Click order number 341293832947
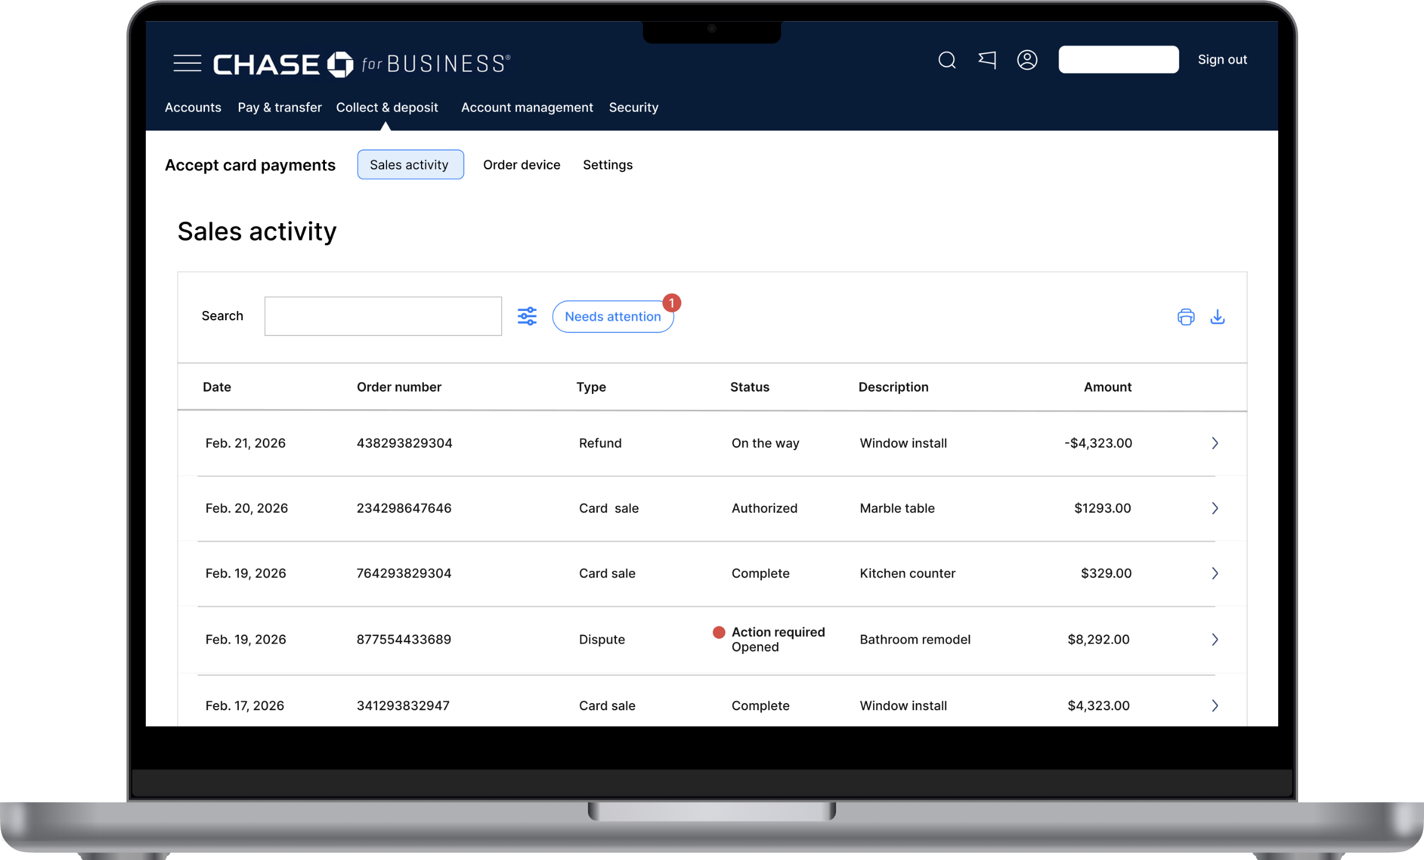 pyautogui.click(x=403, y=705)
